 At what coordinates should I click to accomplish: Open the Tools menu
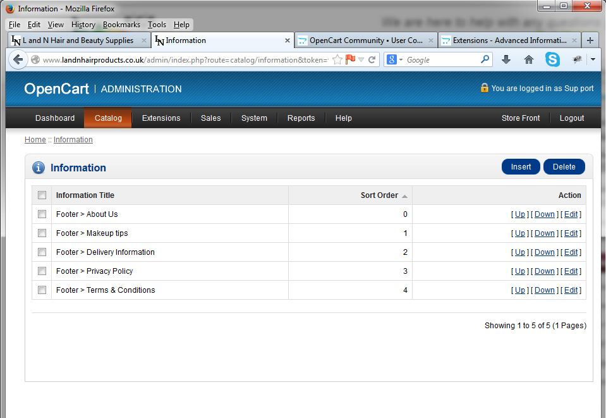coord(157,25)
